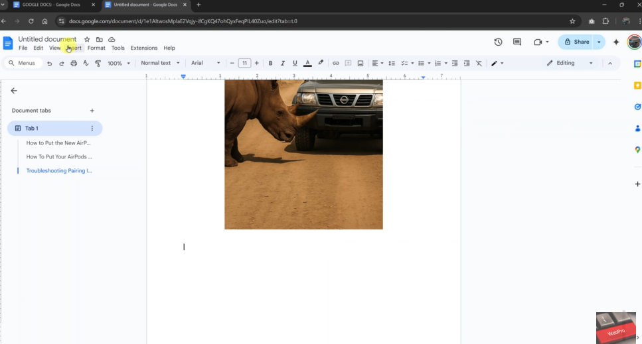Image resolution: width=642 pixels, height=344 pixels.
Task: Toggle Underline formatting
Action: pyautogui.click(x=295, y=64)
